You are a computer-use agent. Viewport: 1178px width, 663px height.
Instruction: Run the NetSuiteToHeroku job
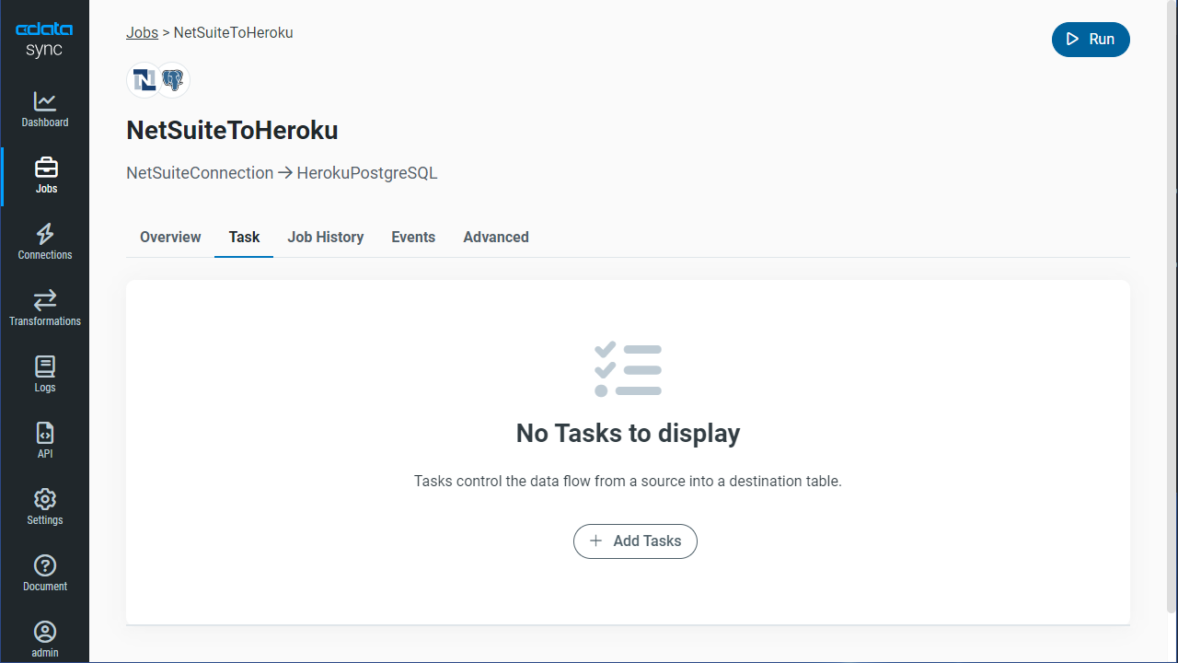click(1091, 39)
